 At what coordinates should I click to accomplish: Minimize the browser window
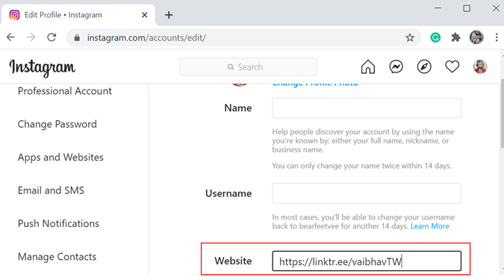coord(438,8)
